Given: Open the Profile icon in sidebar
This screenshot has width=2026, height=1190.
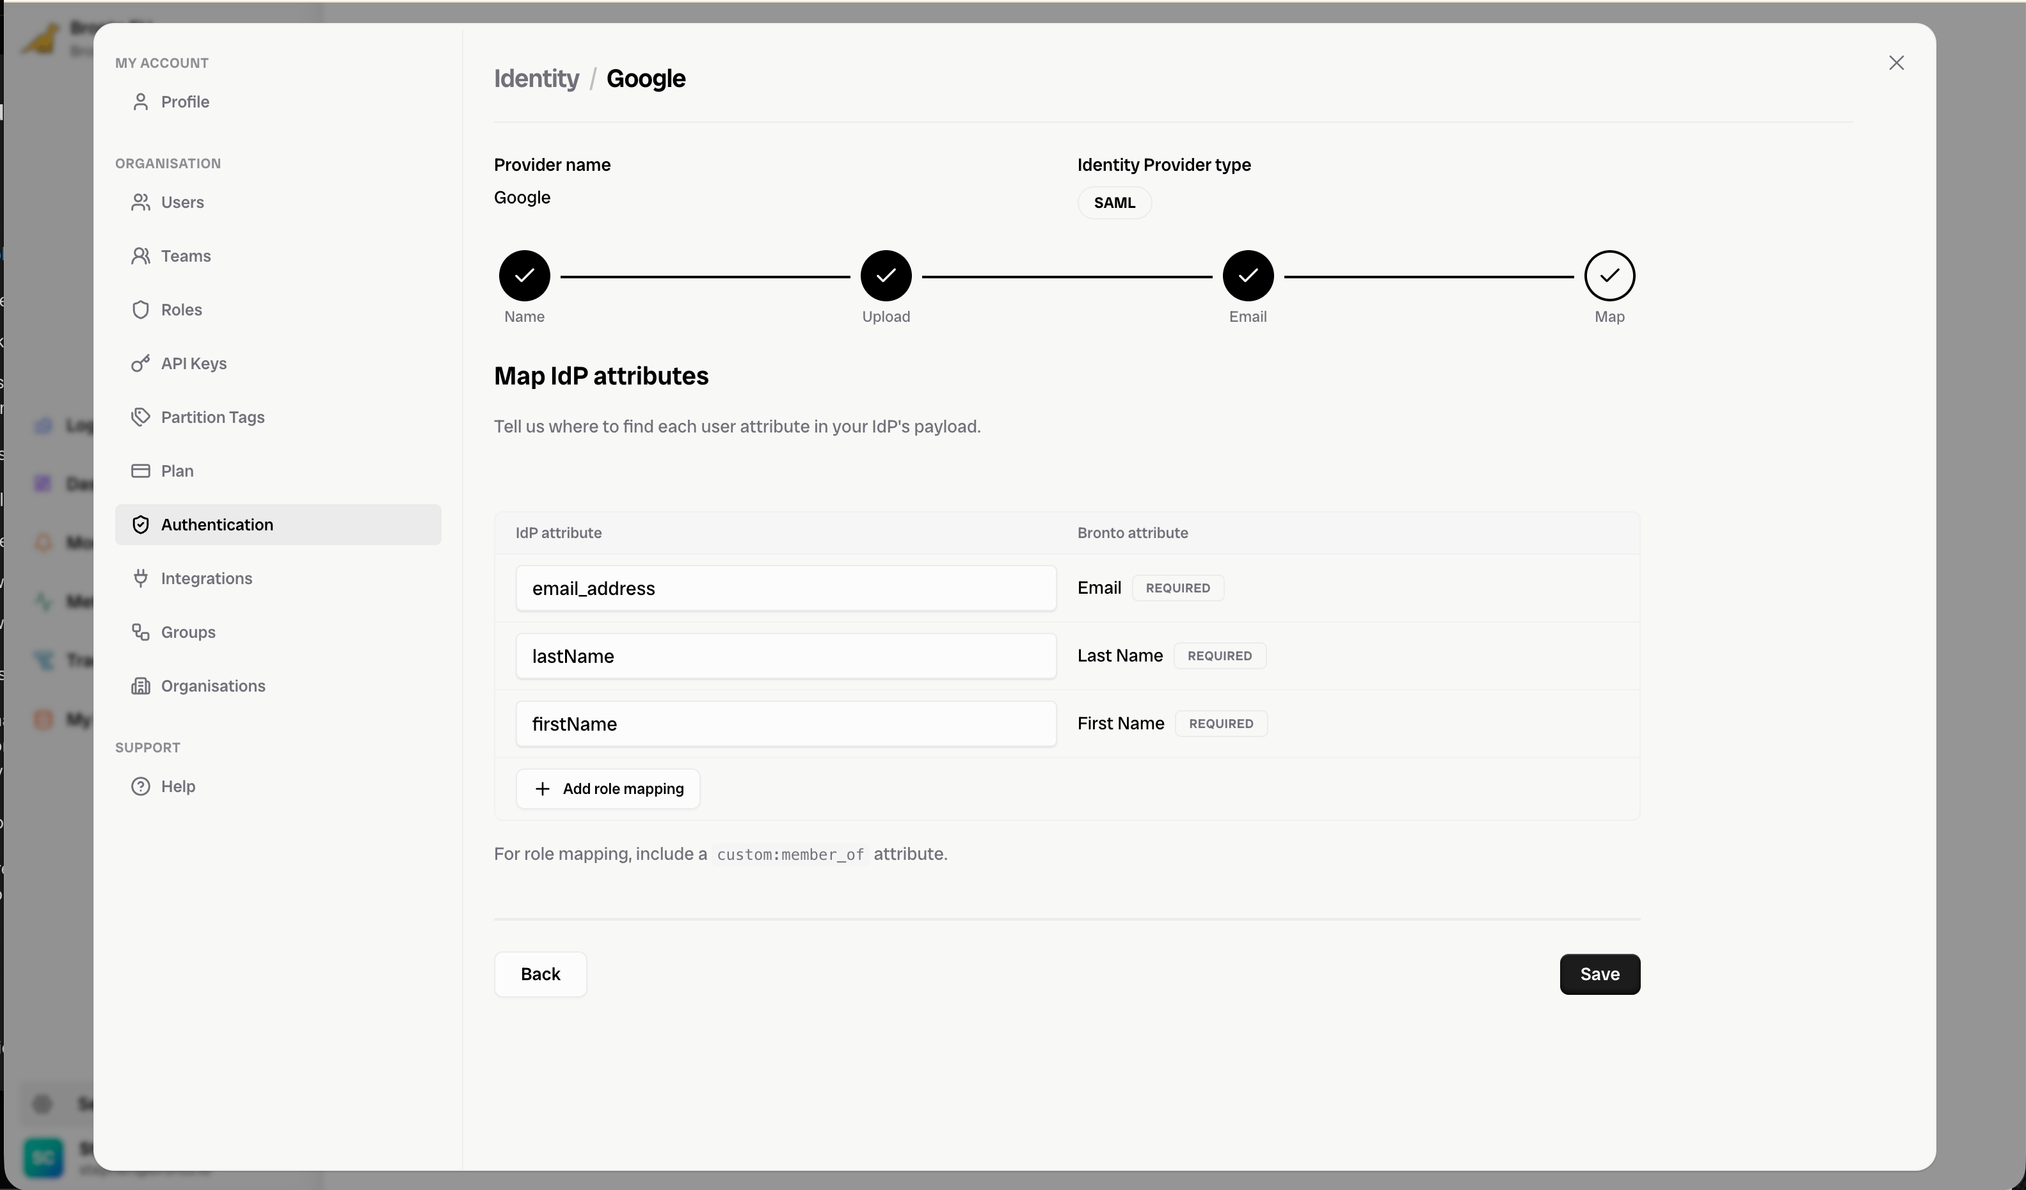Looking at the screenshot, I should [141, 101].
